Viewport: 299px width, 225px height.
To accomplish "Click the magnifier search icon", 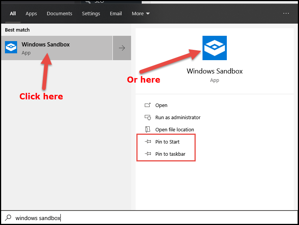I will click(8, 217).
